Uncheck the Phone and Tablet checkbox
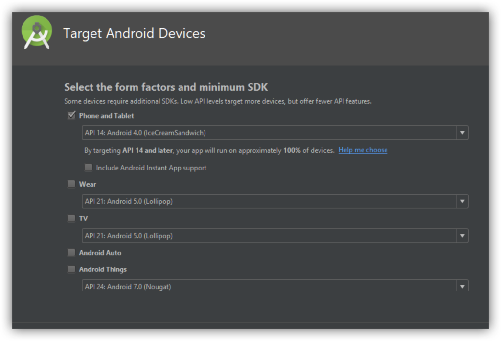The image size is (501, 341). (71, 115)
